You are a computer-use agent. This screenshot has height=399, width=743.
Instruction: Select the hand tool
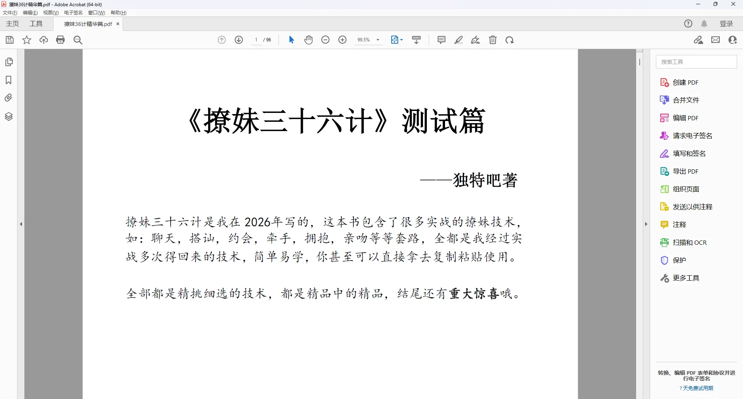tap(308, 40)
